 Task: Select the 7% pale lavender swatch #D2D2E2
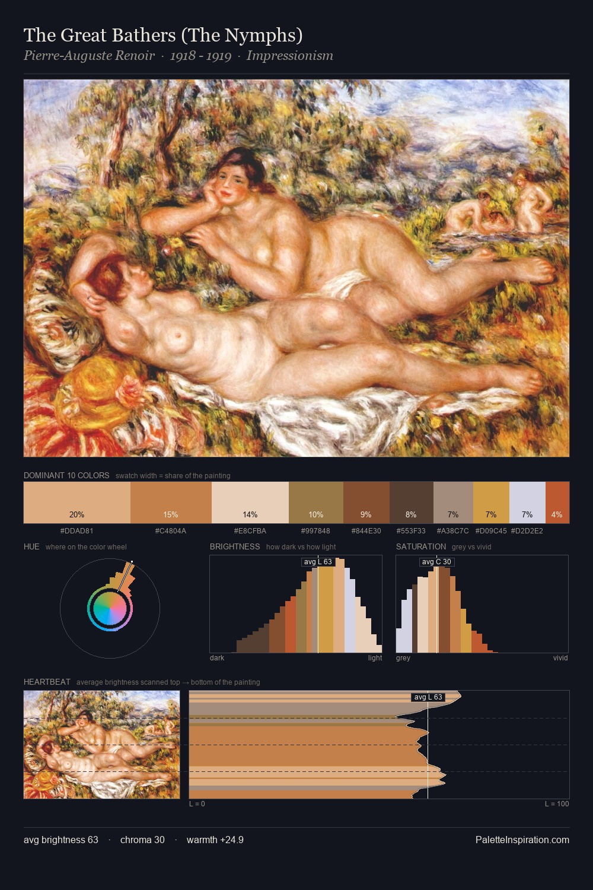point(527,503)
